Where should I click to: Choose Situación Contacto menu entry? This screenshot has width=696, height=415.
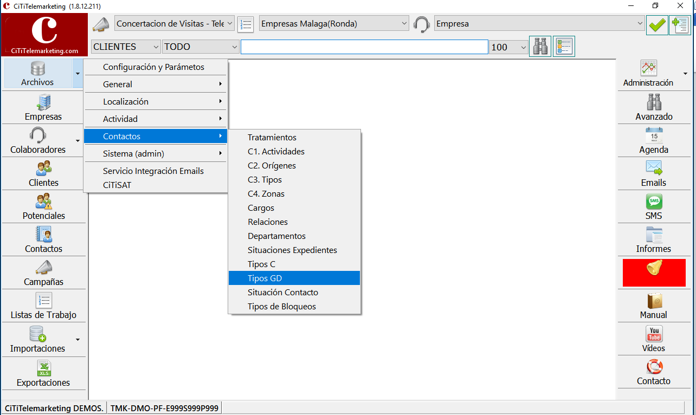294,292
